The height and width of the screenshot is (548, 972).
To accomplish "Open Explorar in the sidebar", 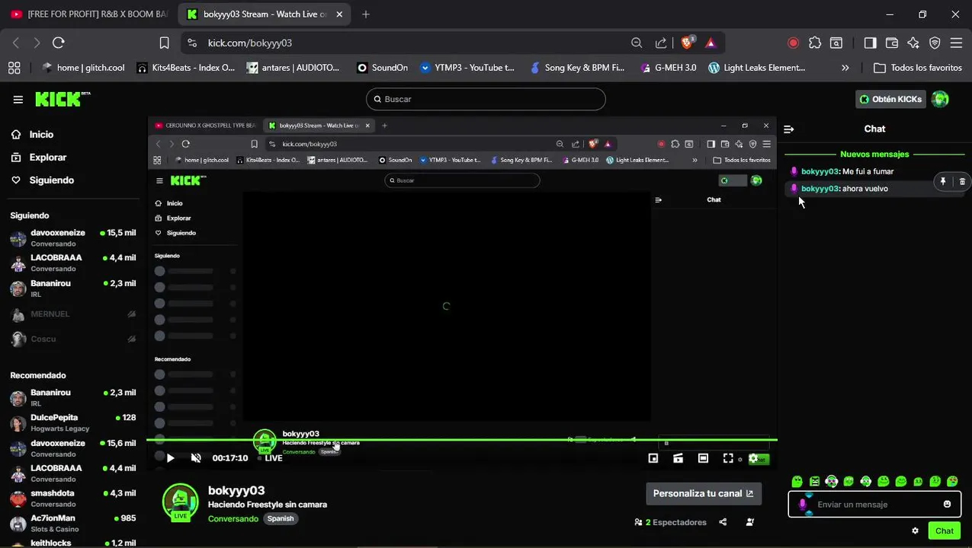I will click(x=48, y=158).
